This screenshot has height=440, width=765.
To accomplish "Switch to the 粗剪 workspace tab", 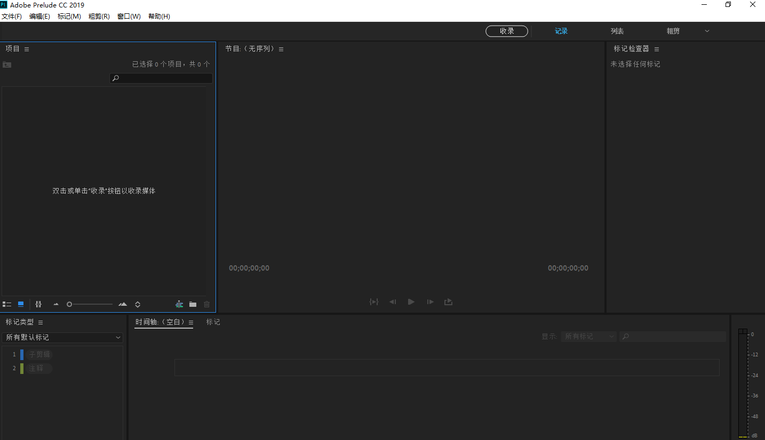I will [x=673, y=31].
